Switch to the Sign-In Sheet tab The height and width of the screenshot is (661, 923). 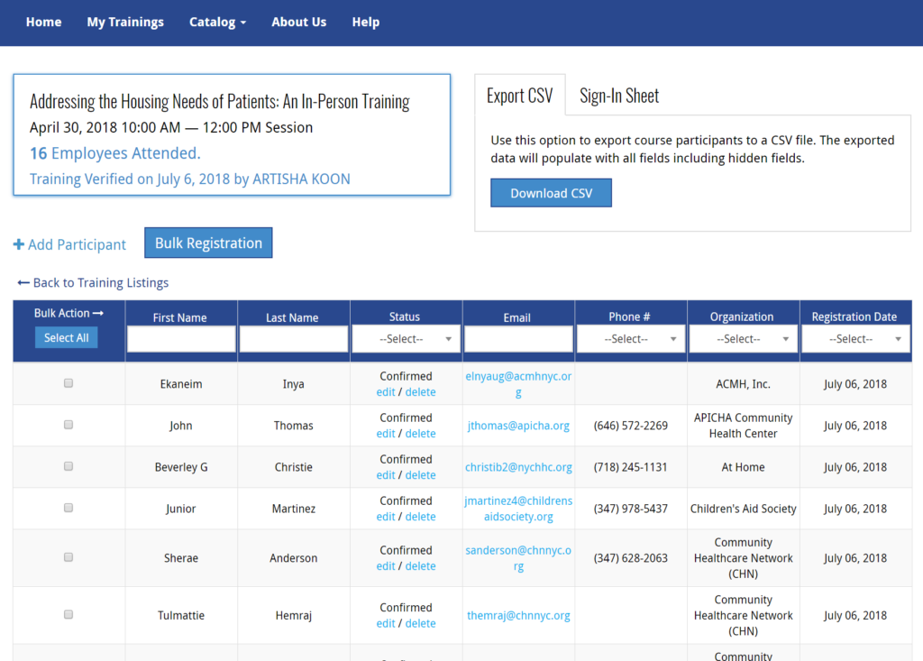pos(619,96)
